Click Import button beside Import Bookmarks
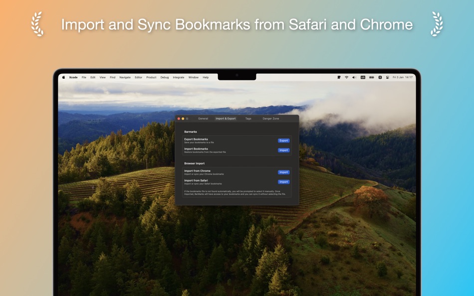The height and width of the screenshot is (296, 474). [283, 150]
